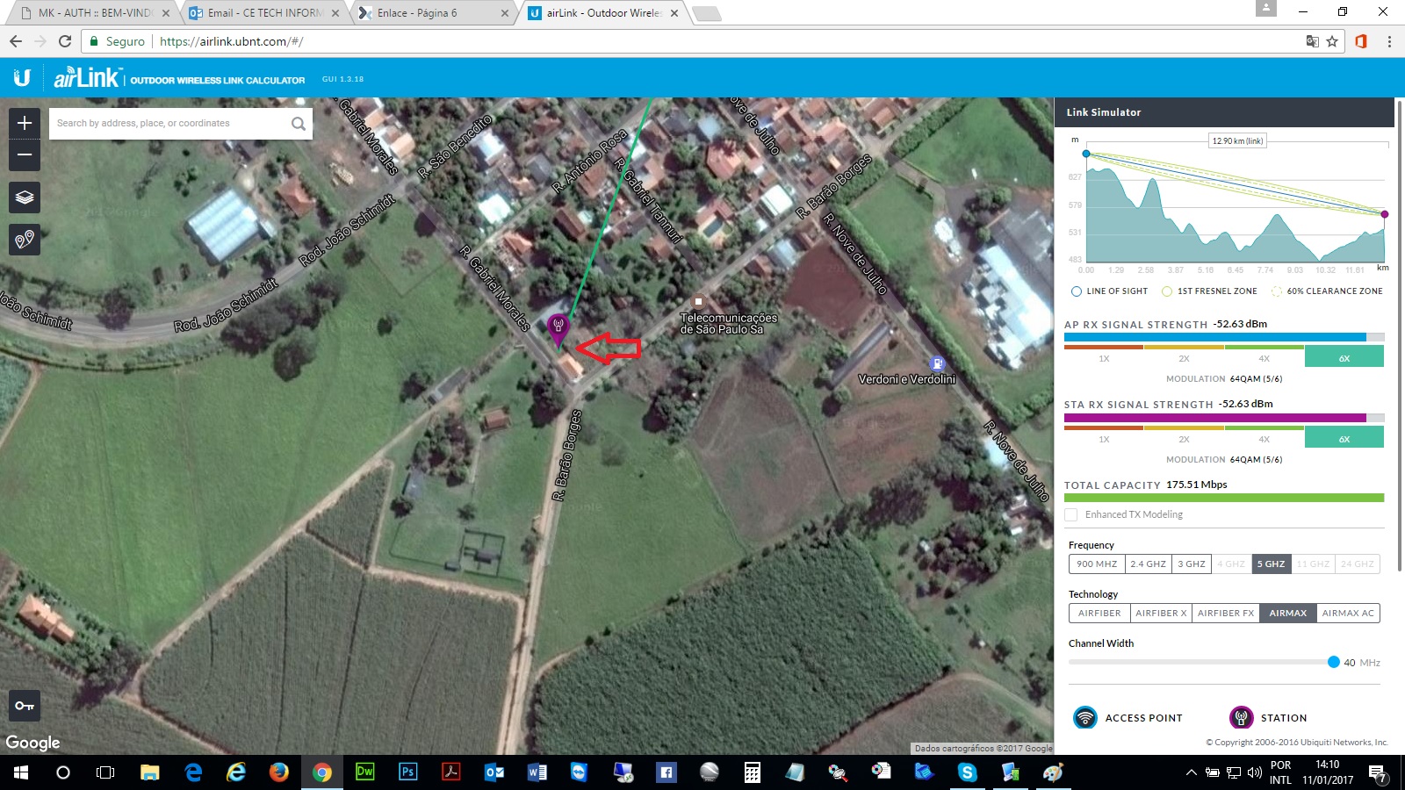This screenshot has width=1405, height=790.
Task: Click the Ubiquiti logo in the header
Action: pyautogui.click(x=22, y=78)
